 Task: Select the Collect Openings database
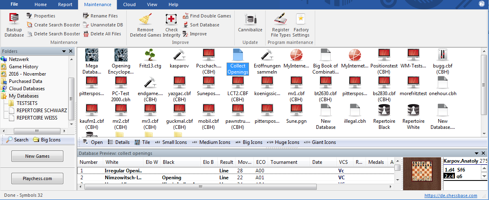coord(238,61)
